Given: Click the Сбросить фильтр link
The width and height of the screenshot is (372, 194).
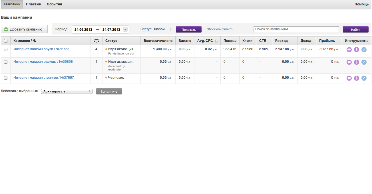Looking at the screenshot, I should point(219,29).
